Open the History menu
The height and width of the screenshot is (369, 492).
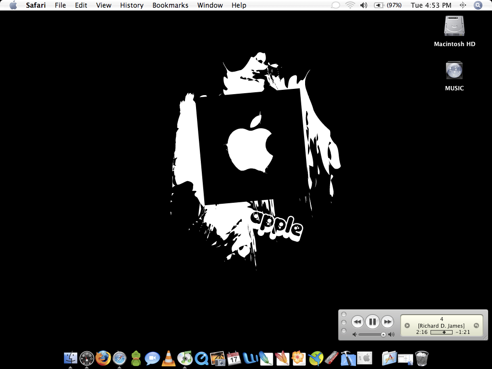coord(132,5)
